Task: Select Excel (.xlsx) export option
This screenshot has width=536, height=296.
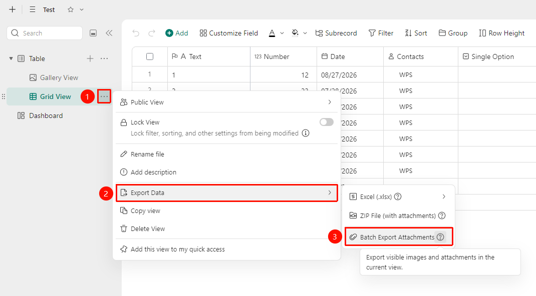Action: pos(398,197)
